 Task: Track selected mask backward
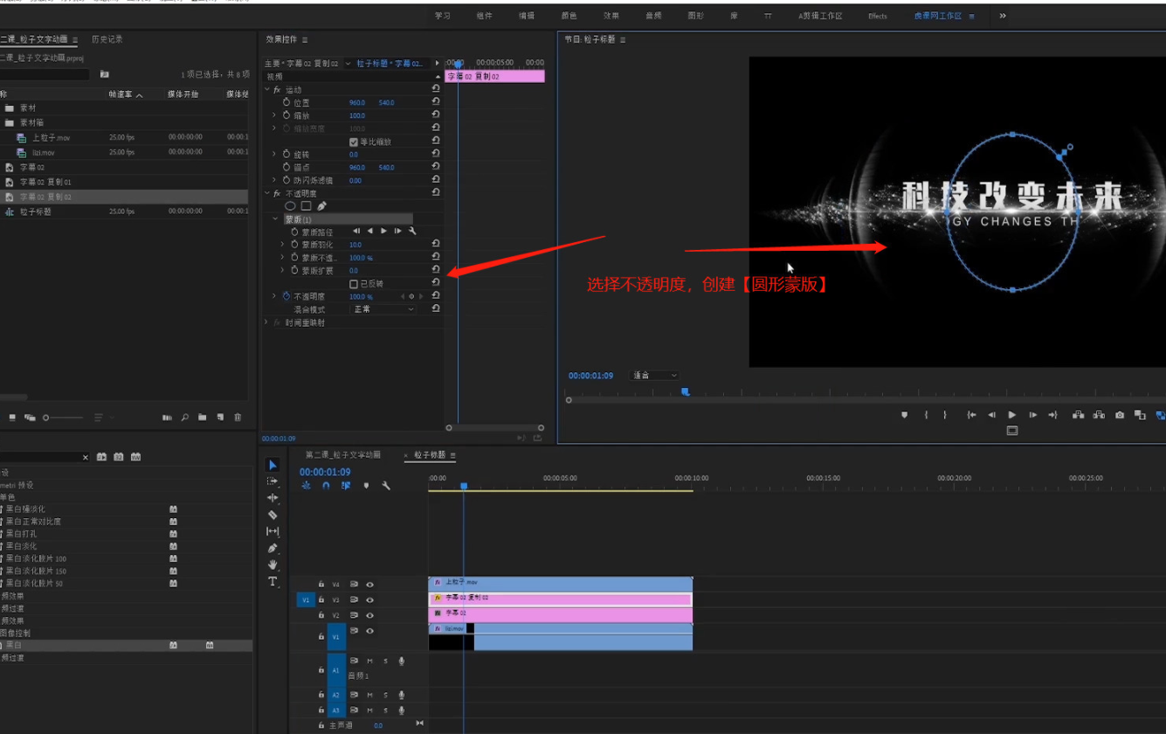369,232
